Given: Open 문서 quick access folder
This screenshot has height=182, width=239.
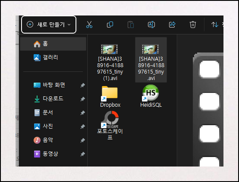Looking at the screenshot, I should (x=53, y=113).
